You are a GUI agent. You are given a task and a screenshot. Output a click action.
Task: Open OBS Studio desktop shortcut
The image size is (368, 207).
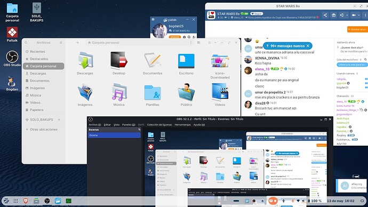pyautogui.click(x=12, y=59)
